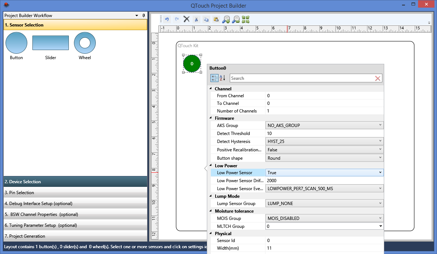Click the Undo toolbar icon
437x254 pixels.
[x=167, y=19]
